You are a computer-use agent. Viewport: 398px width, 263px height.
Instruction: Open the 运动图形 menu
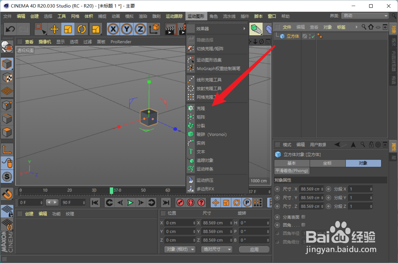tap(196, 16)
